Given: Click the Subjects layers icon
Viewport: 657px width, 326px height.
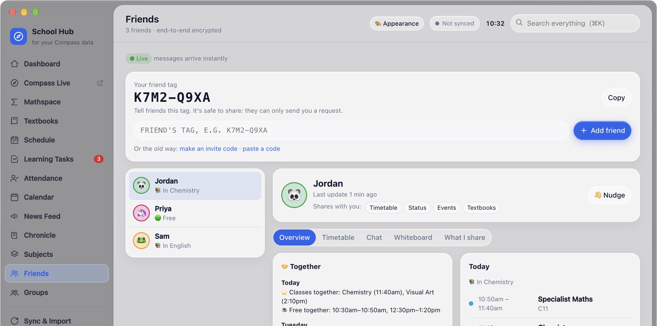Looking at the screenshot, I should point(14,254).
